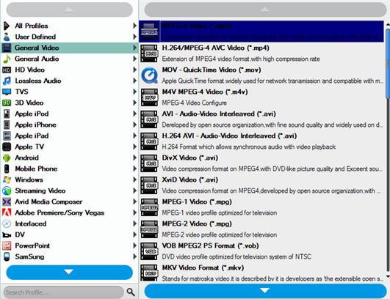Click the General Audio music note icon
This screenshot has height=299, width=390.
click(7, 59)
